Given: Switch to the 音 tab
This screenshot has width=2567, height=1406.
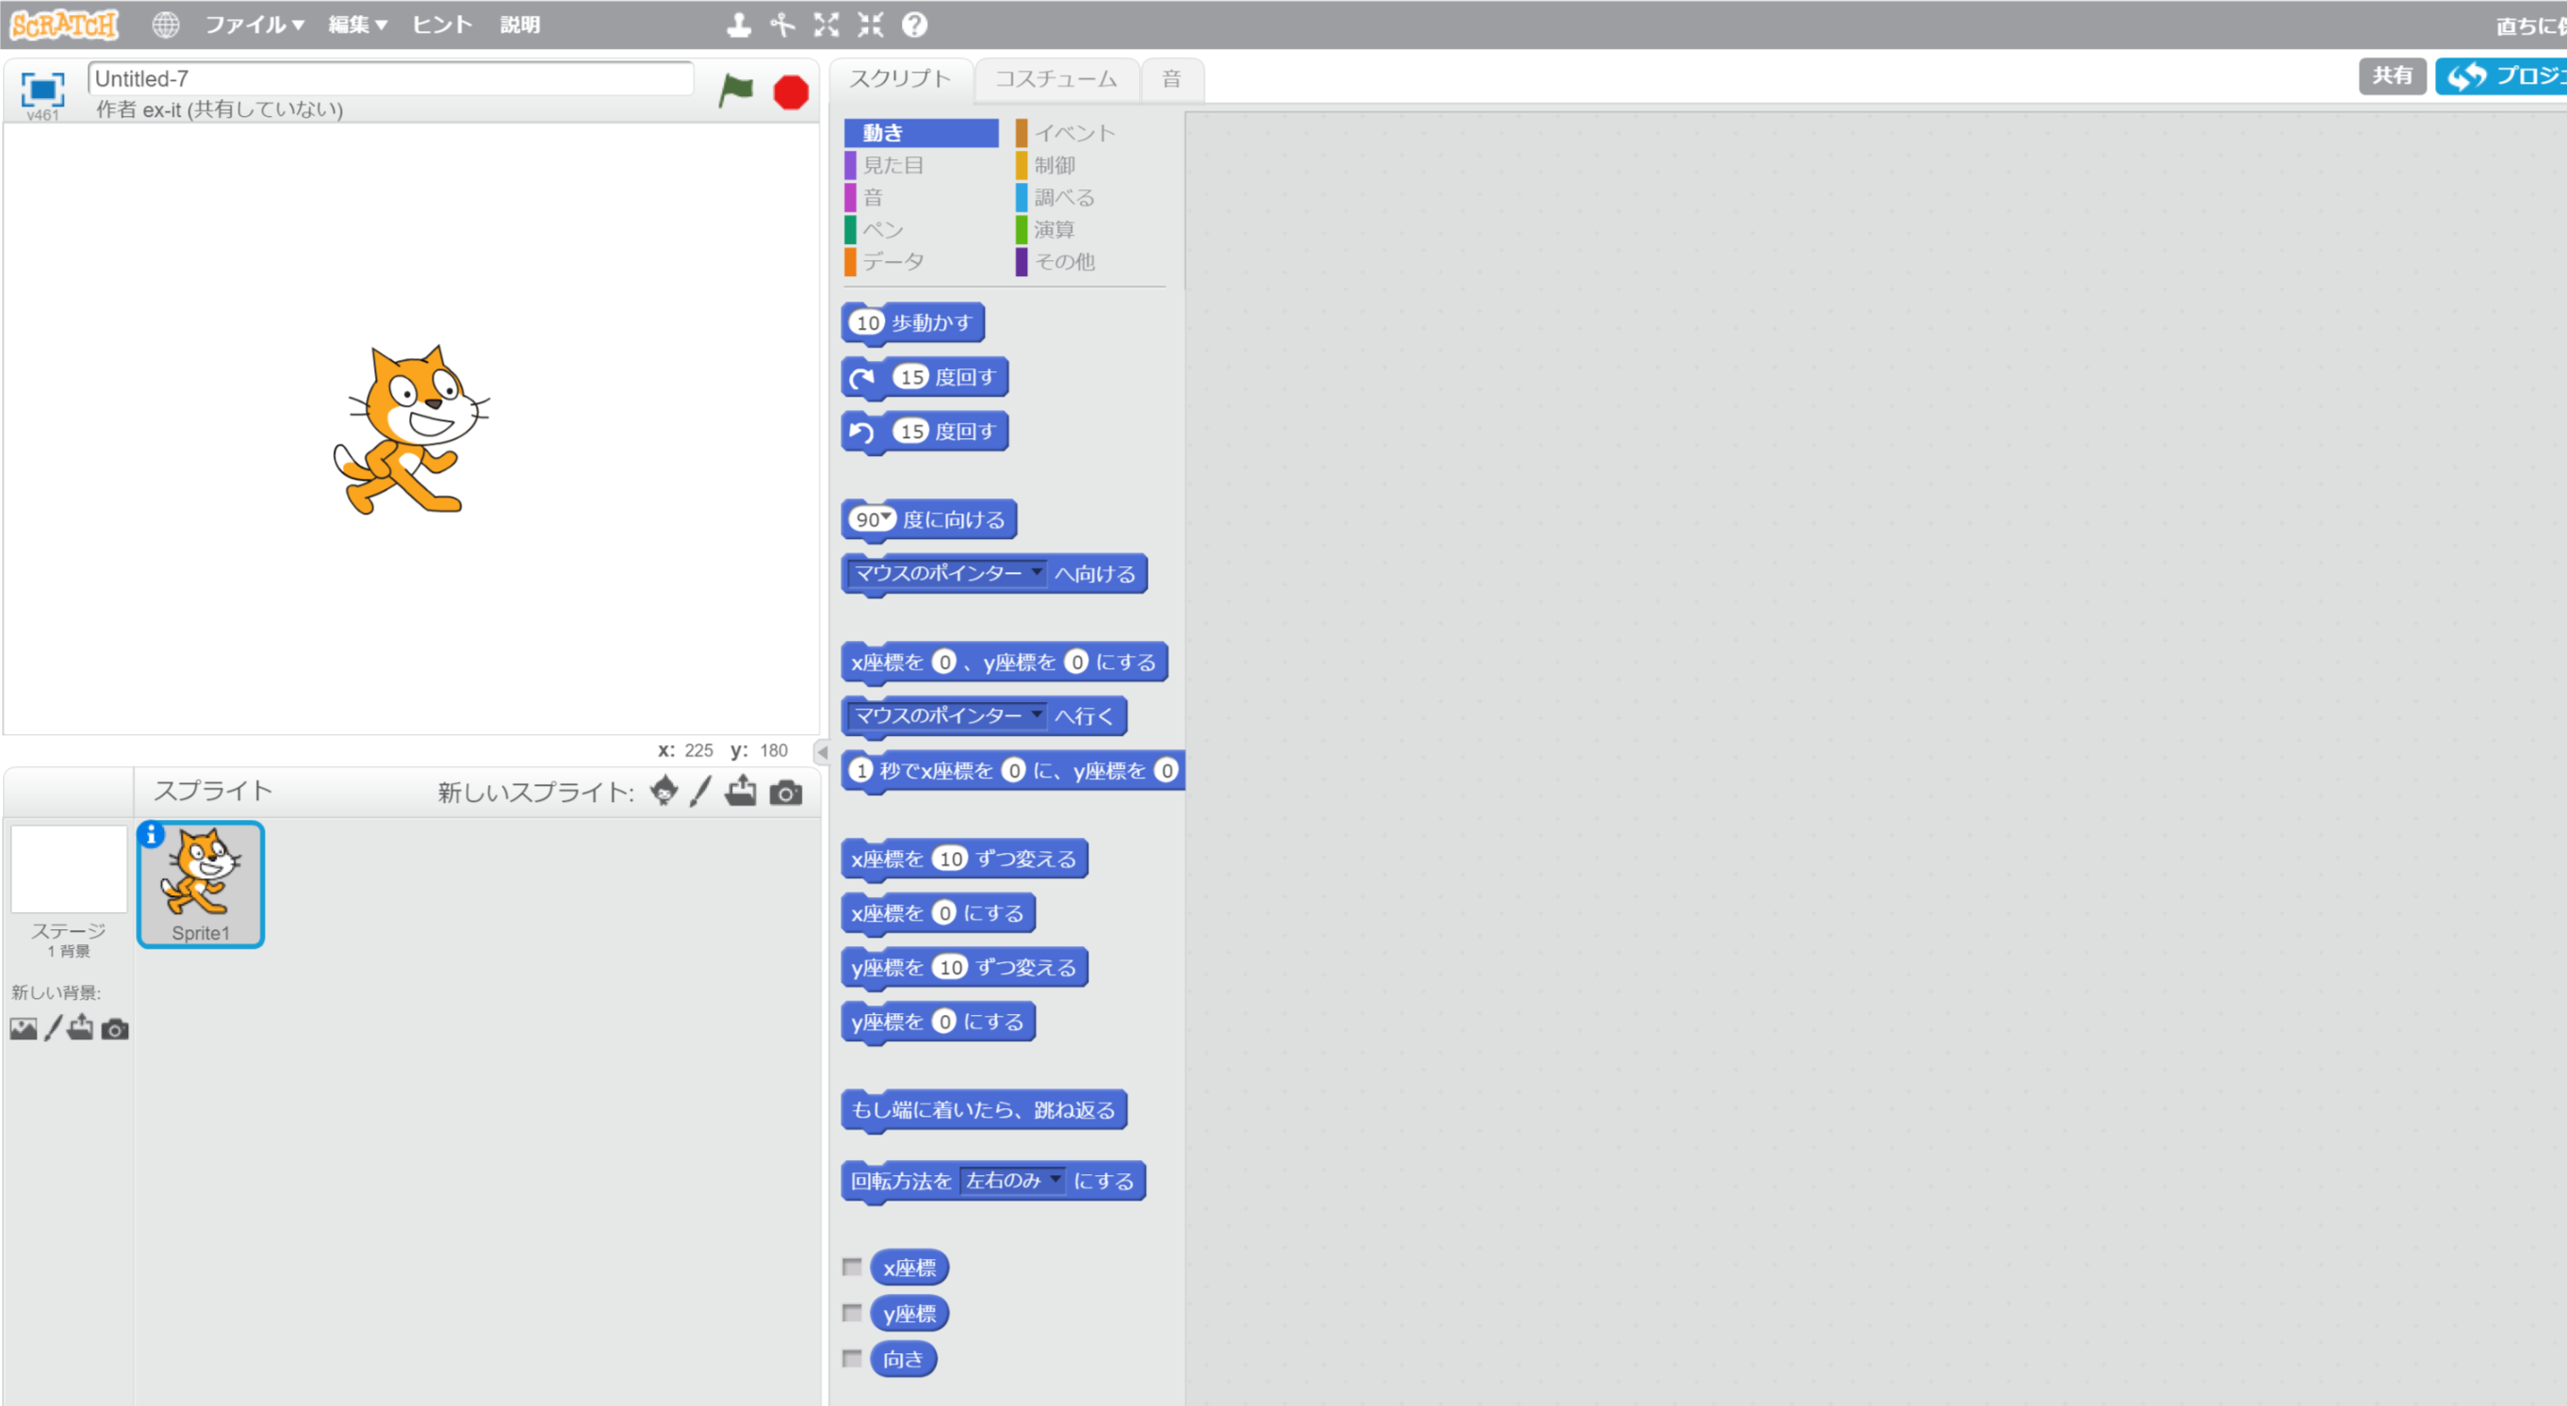Looking at the screenshot, I should (1172, 79).
